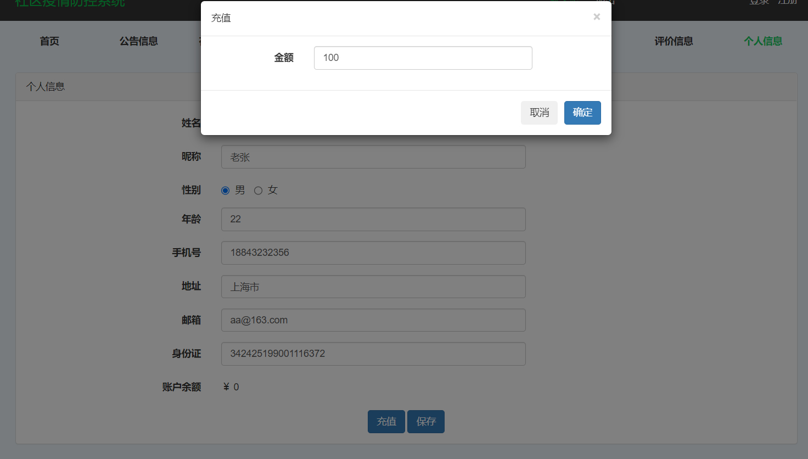The height and width of the screenshot is (459, 808).
Task: Click the 金额 label in the dialog
Action: [x=284, y=58]
